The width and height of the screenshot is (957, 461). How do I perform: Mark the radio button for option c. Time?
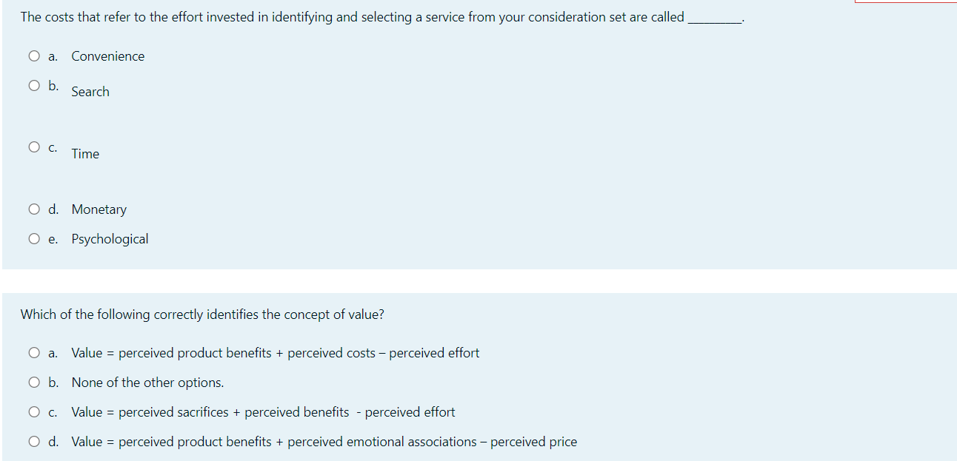pyautogui.click(x=34, y=147)
